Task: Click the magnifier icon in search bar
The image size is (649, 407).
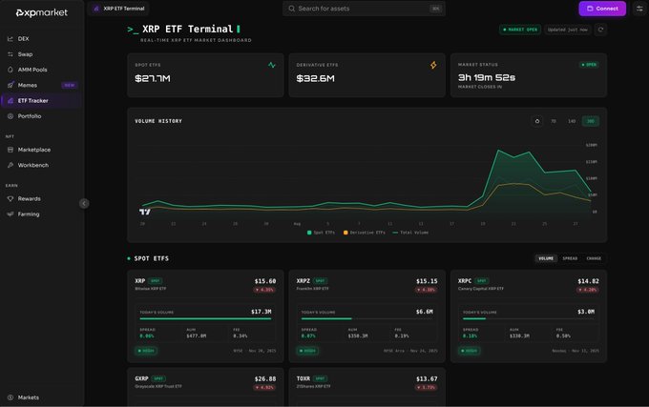Action: pyautogui.click(x=292, y=9)
